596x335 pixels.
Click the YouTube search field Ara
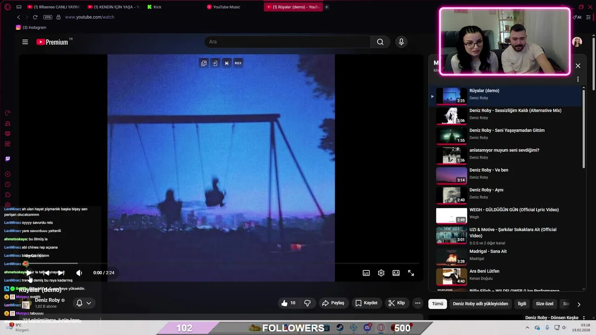coord(288,42)
